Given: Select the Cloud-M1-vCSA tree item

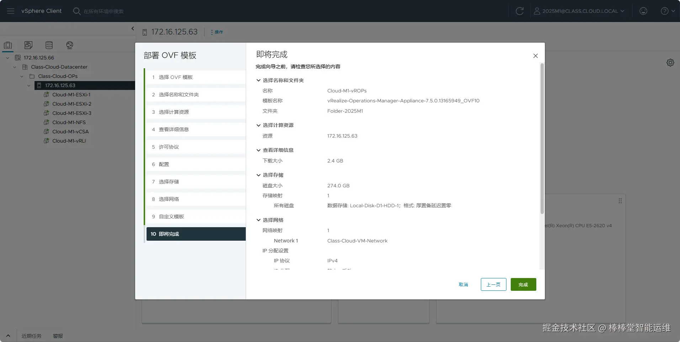Looking at the screenshot, I should 70,132.
